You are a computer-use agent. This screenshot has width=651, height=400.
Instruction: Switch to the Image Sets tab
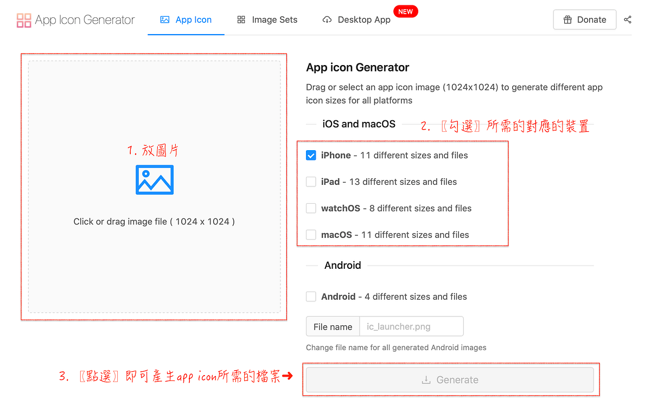pyautogui.click(x=267, y=20)
